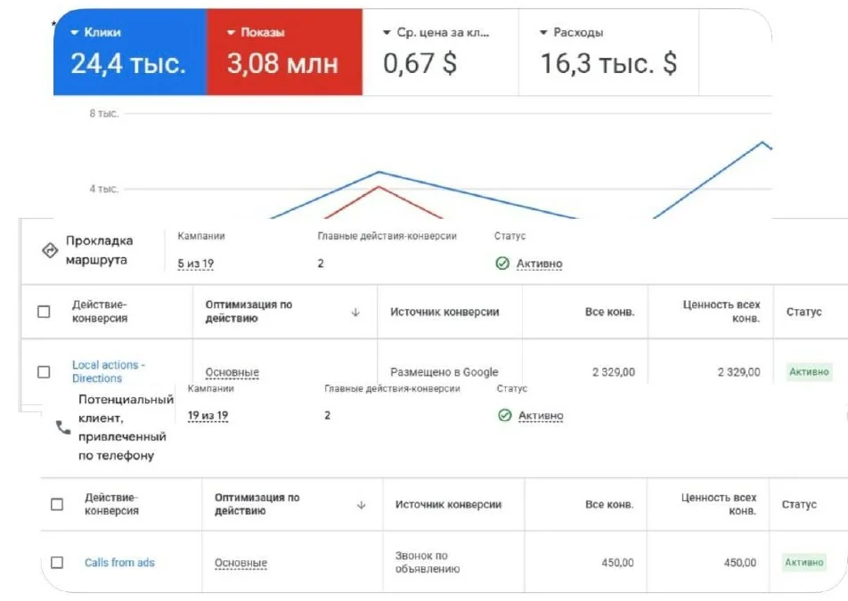This screenshot has width=848, height=601.
Task: Click the Действие-конверсия header in lower table
Action: coord(111,504)
